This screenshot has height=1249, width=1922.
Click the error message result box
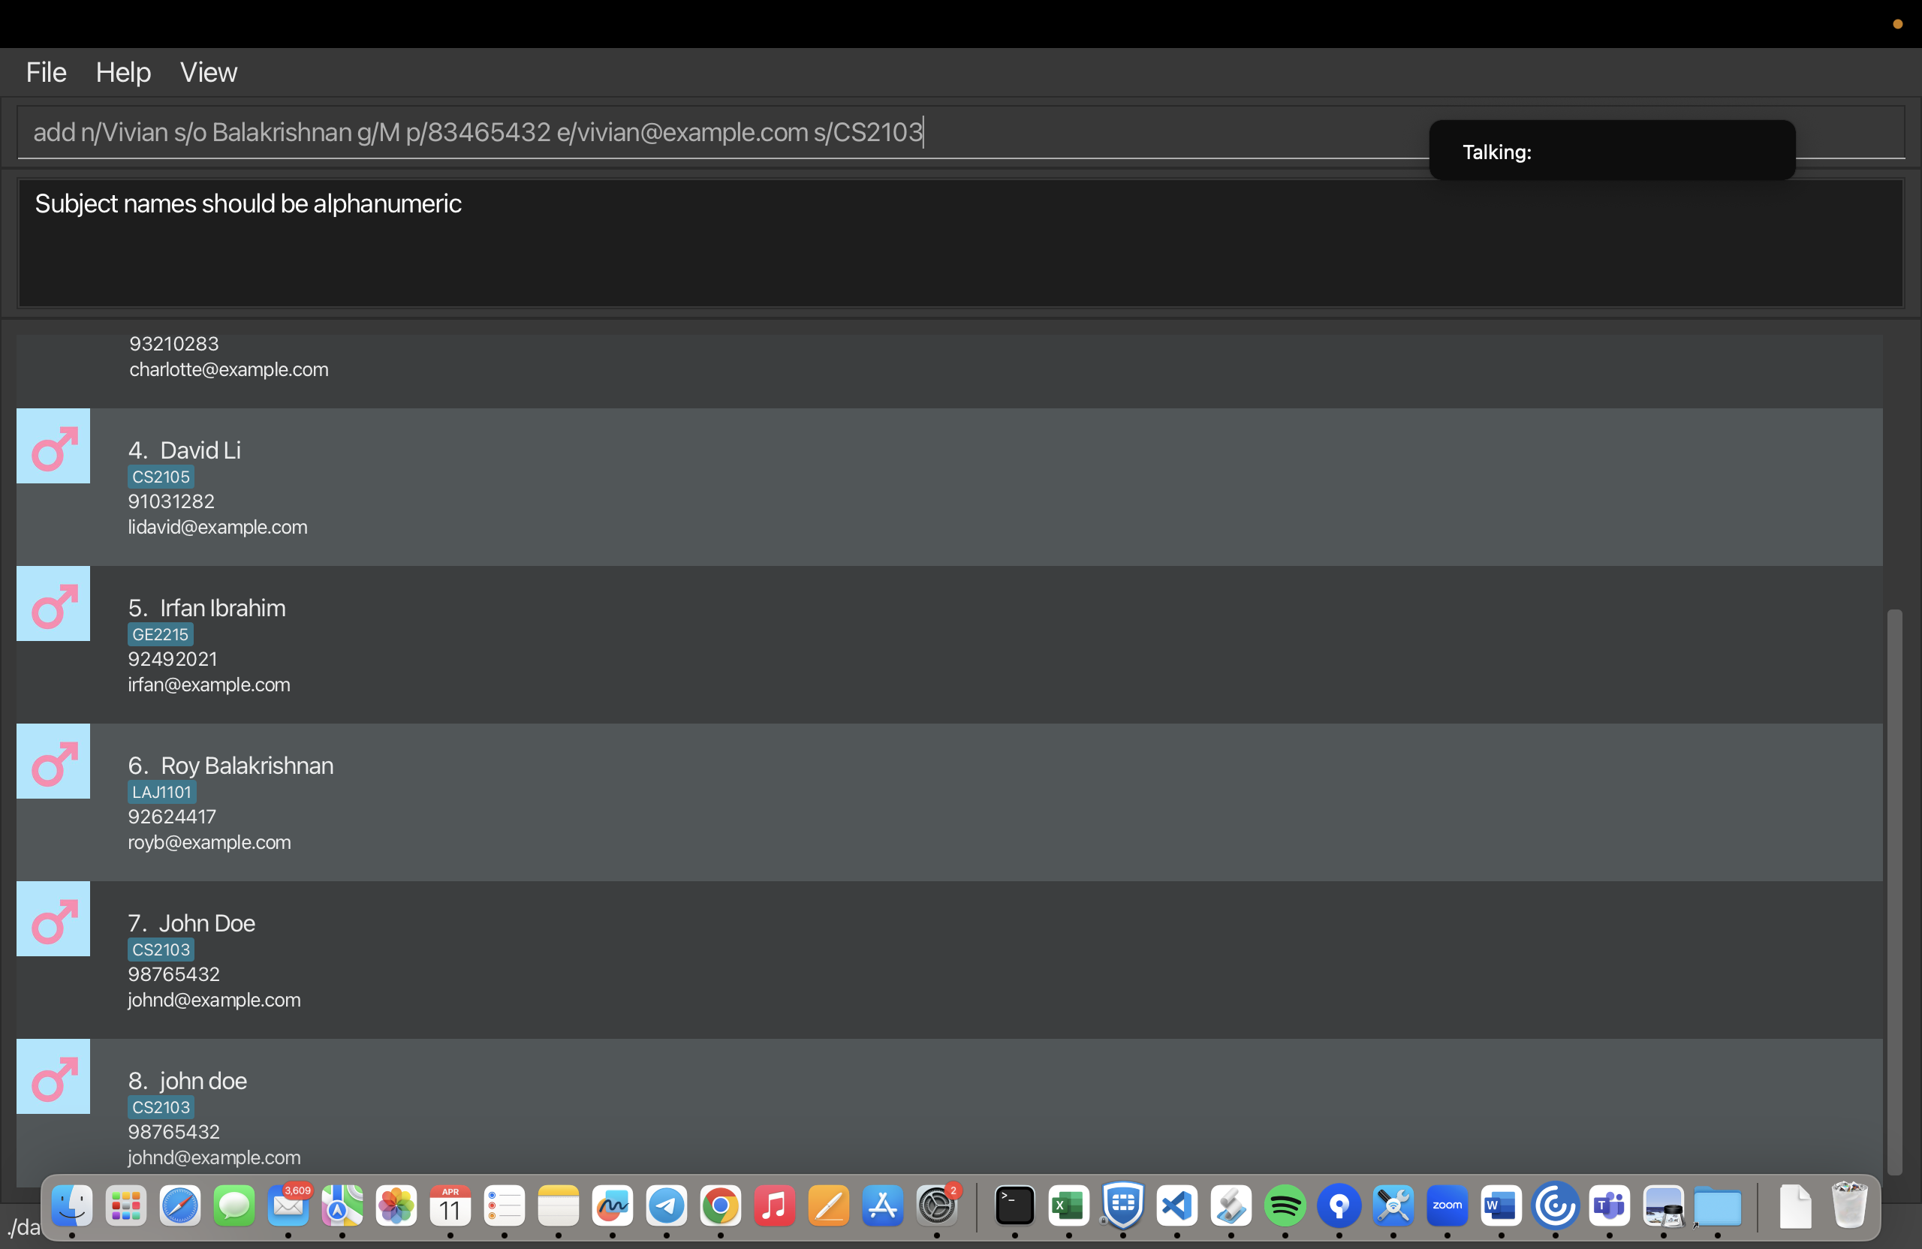pyautogui.click(x=960, y=242)
